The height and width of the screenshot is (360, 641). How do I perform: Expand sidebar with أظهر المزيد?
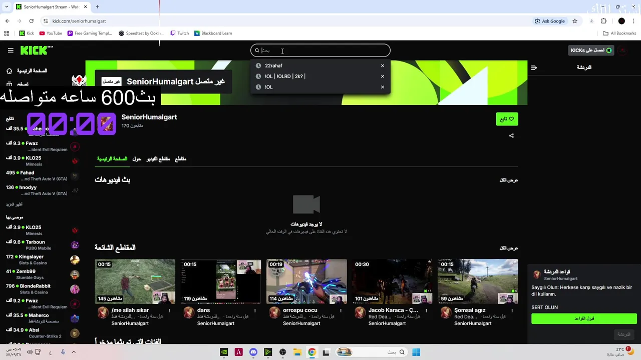pyautogui.click(x=14, y=204)
